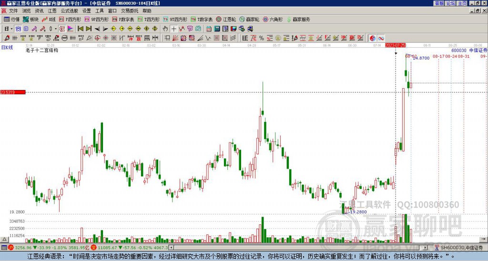
Task: Click the right arrow beside volume pane
Action: (x=484, y=239)
